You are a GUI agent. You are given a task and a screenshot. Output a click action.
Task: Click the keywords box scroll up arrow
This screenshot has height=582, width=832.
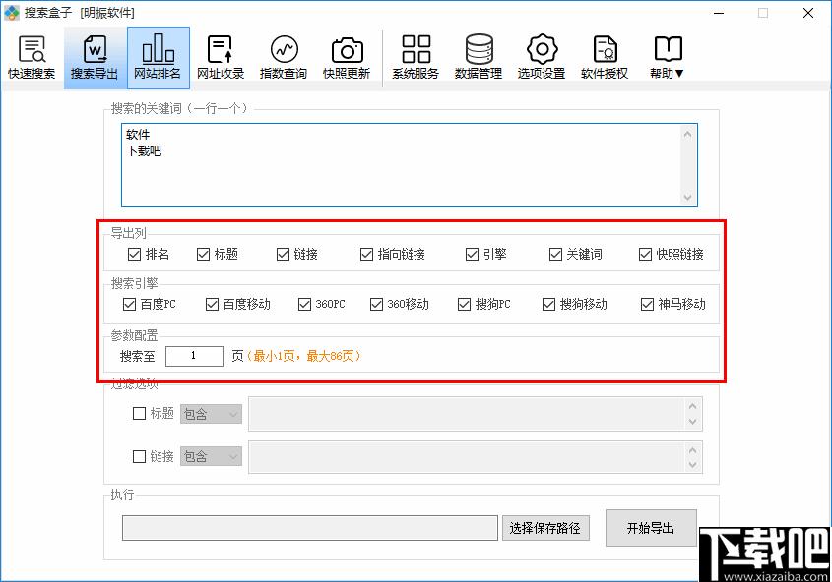pyautogui.click(x=687, y=134)
